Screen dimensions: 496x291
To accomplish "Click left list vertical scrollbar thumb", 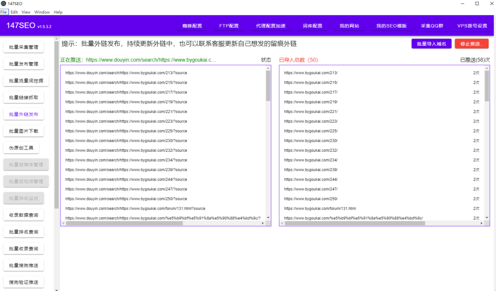I will (x=268, y=86).
